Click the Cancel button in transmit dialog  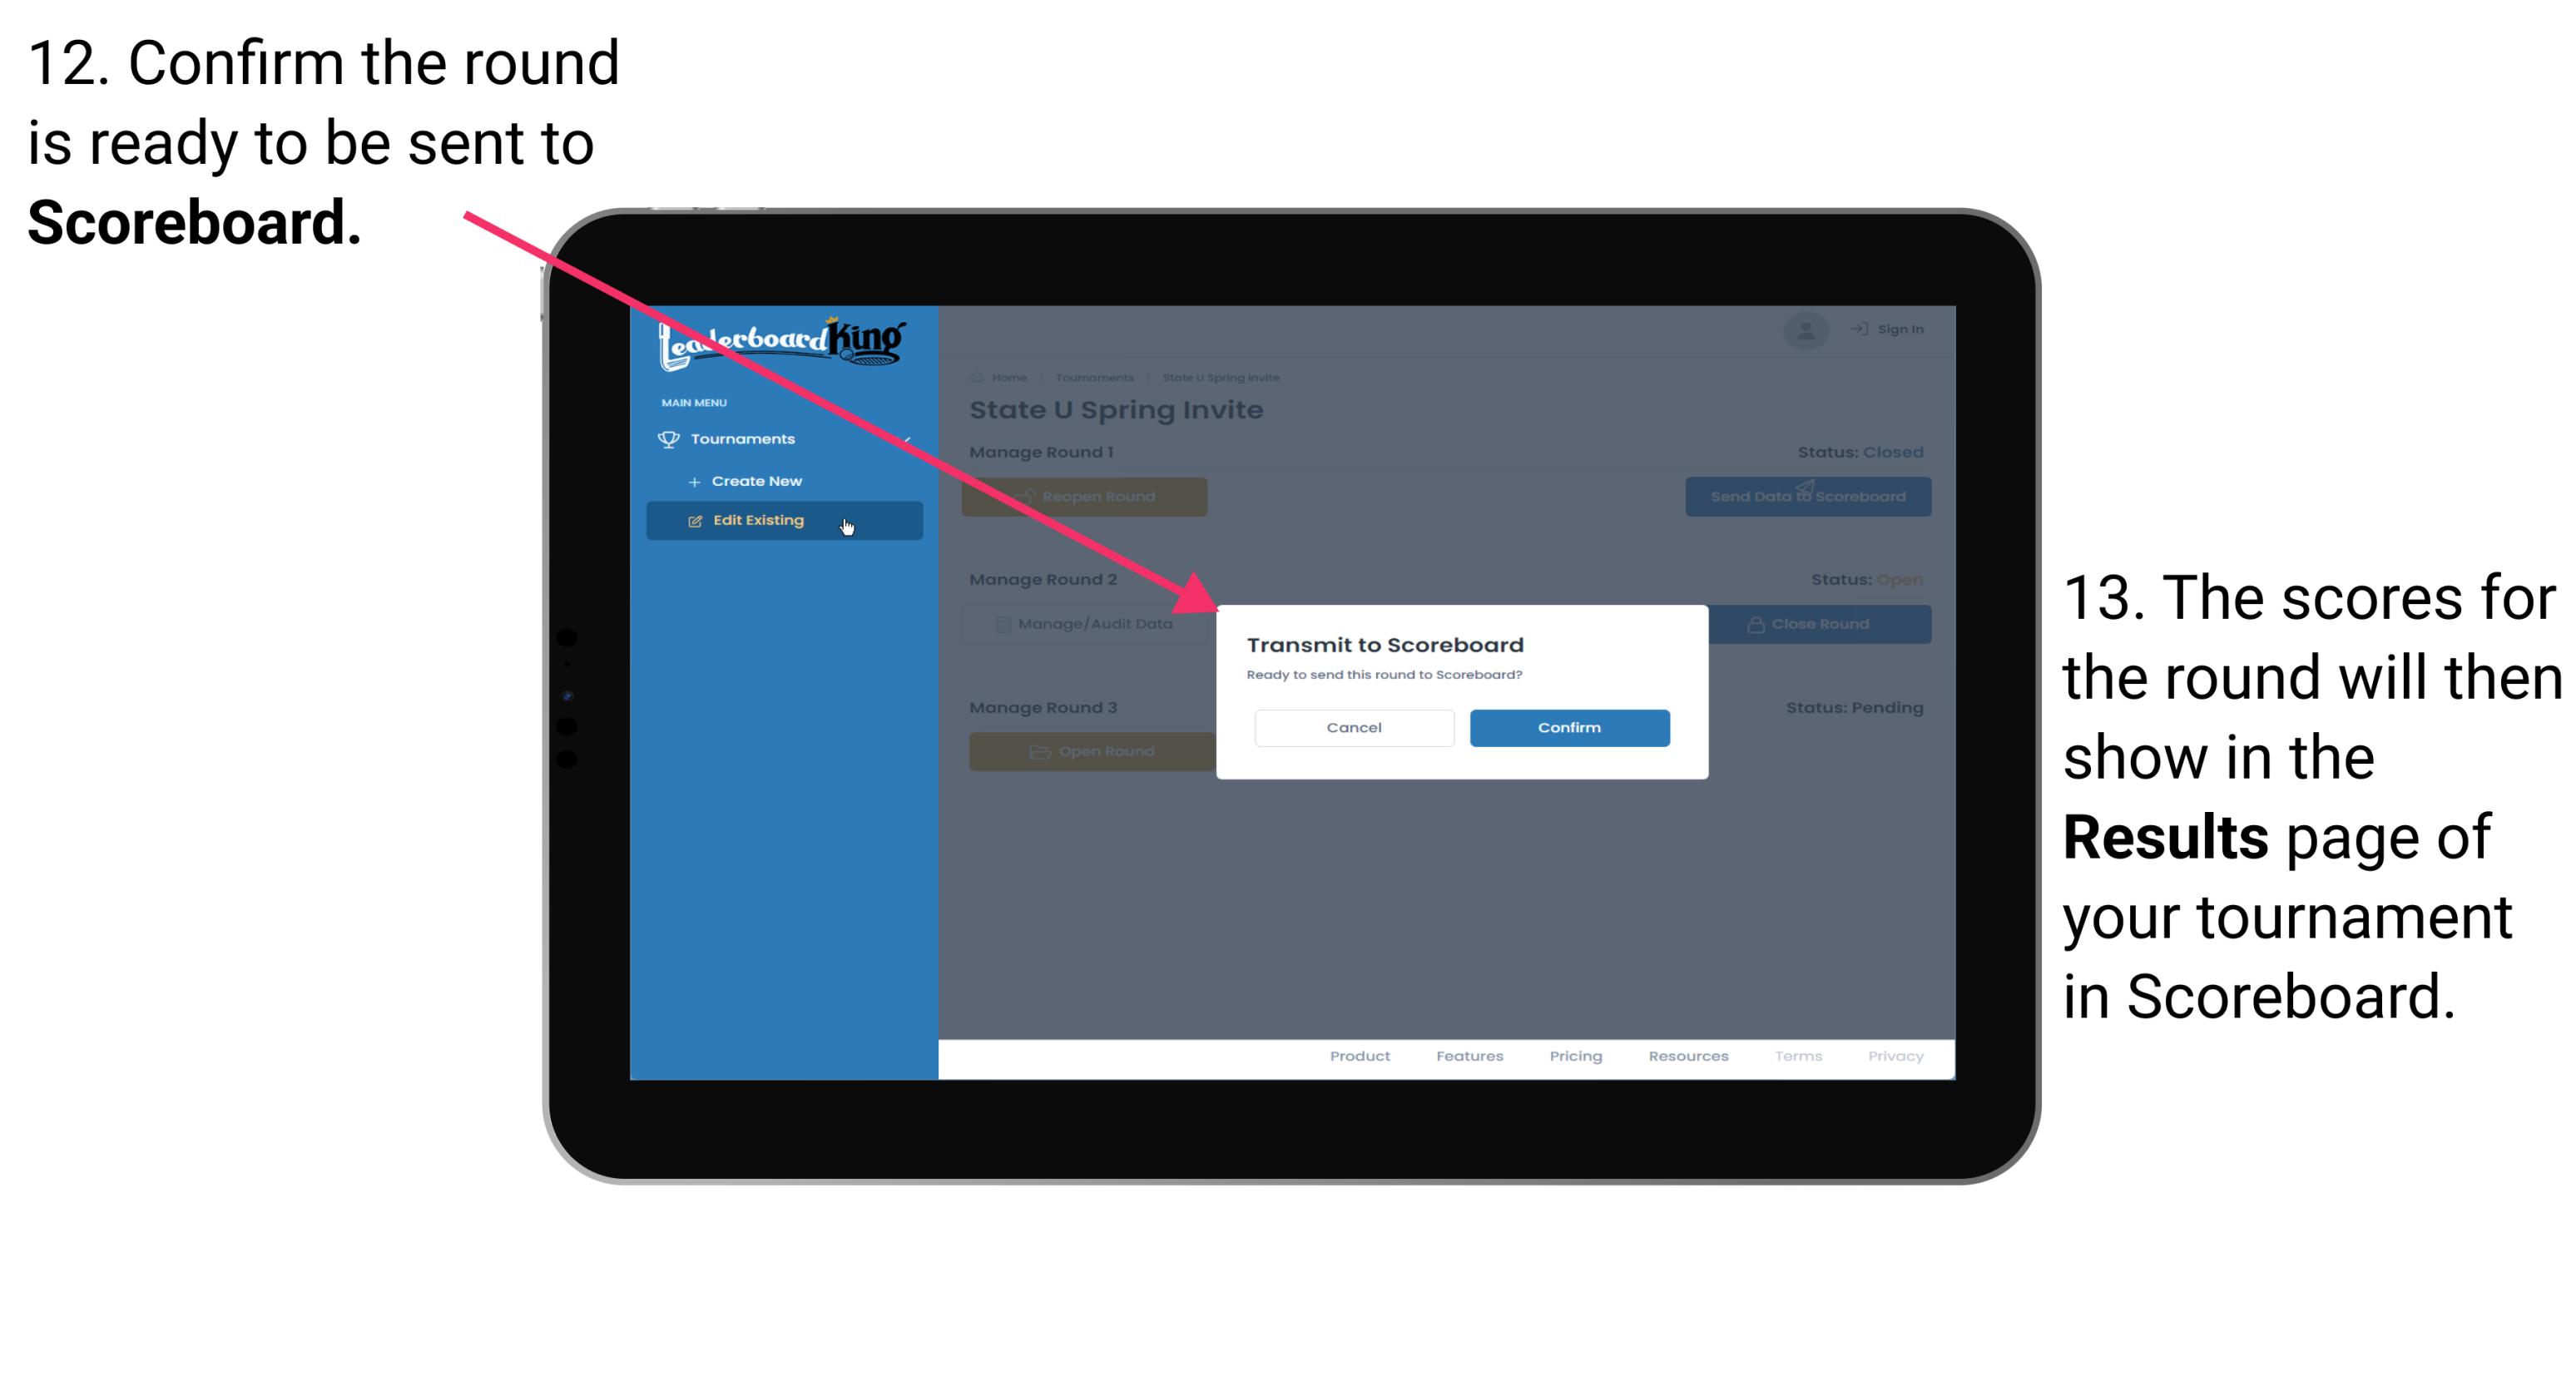[x=1352, y=725]
